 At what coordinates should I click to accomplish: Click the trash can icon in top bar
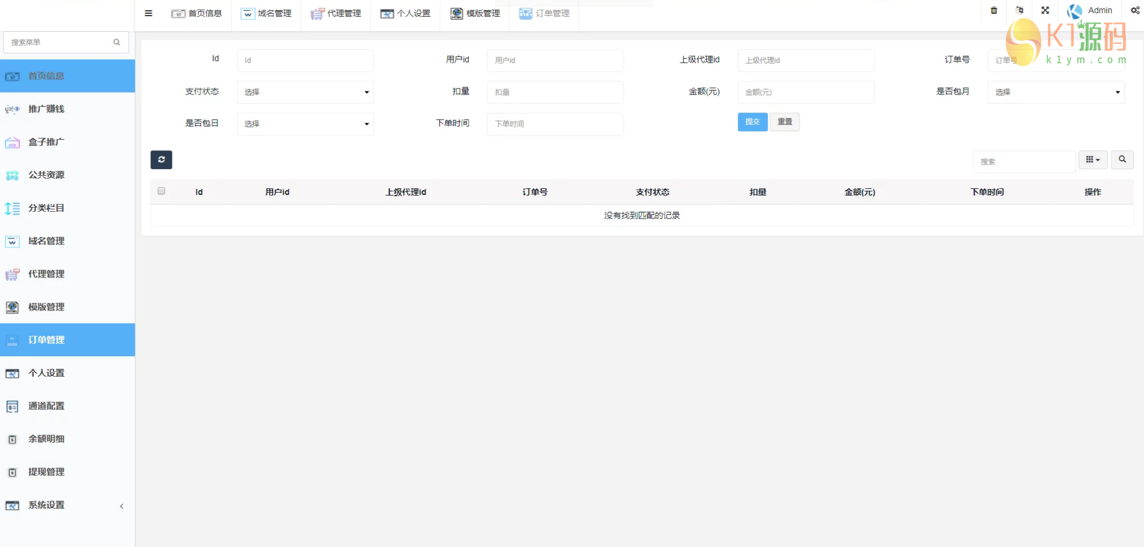click(994, 10)
